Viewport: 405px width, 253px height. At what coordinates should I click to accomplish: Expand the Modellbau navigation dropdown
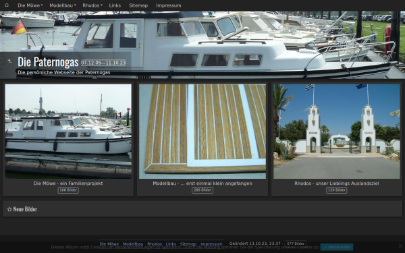tap(63, 5)
